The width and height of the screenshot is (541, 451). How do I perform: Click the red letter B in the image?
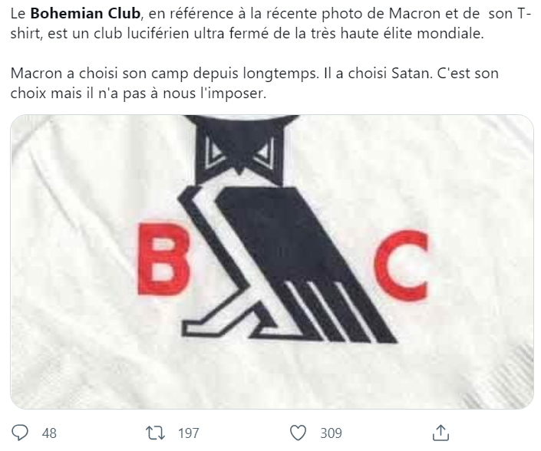click(163, 259)
